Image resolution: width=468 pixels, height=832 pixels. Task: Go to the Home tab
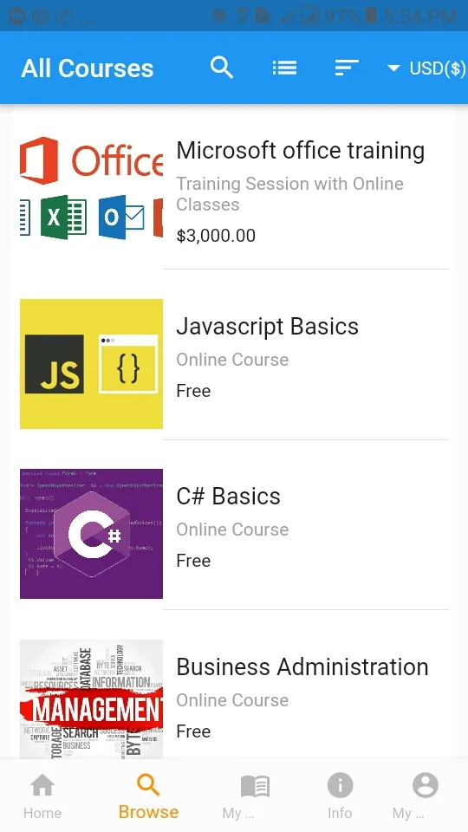point(42,796)
